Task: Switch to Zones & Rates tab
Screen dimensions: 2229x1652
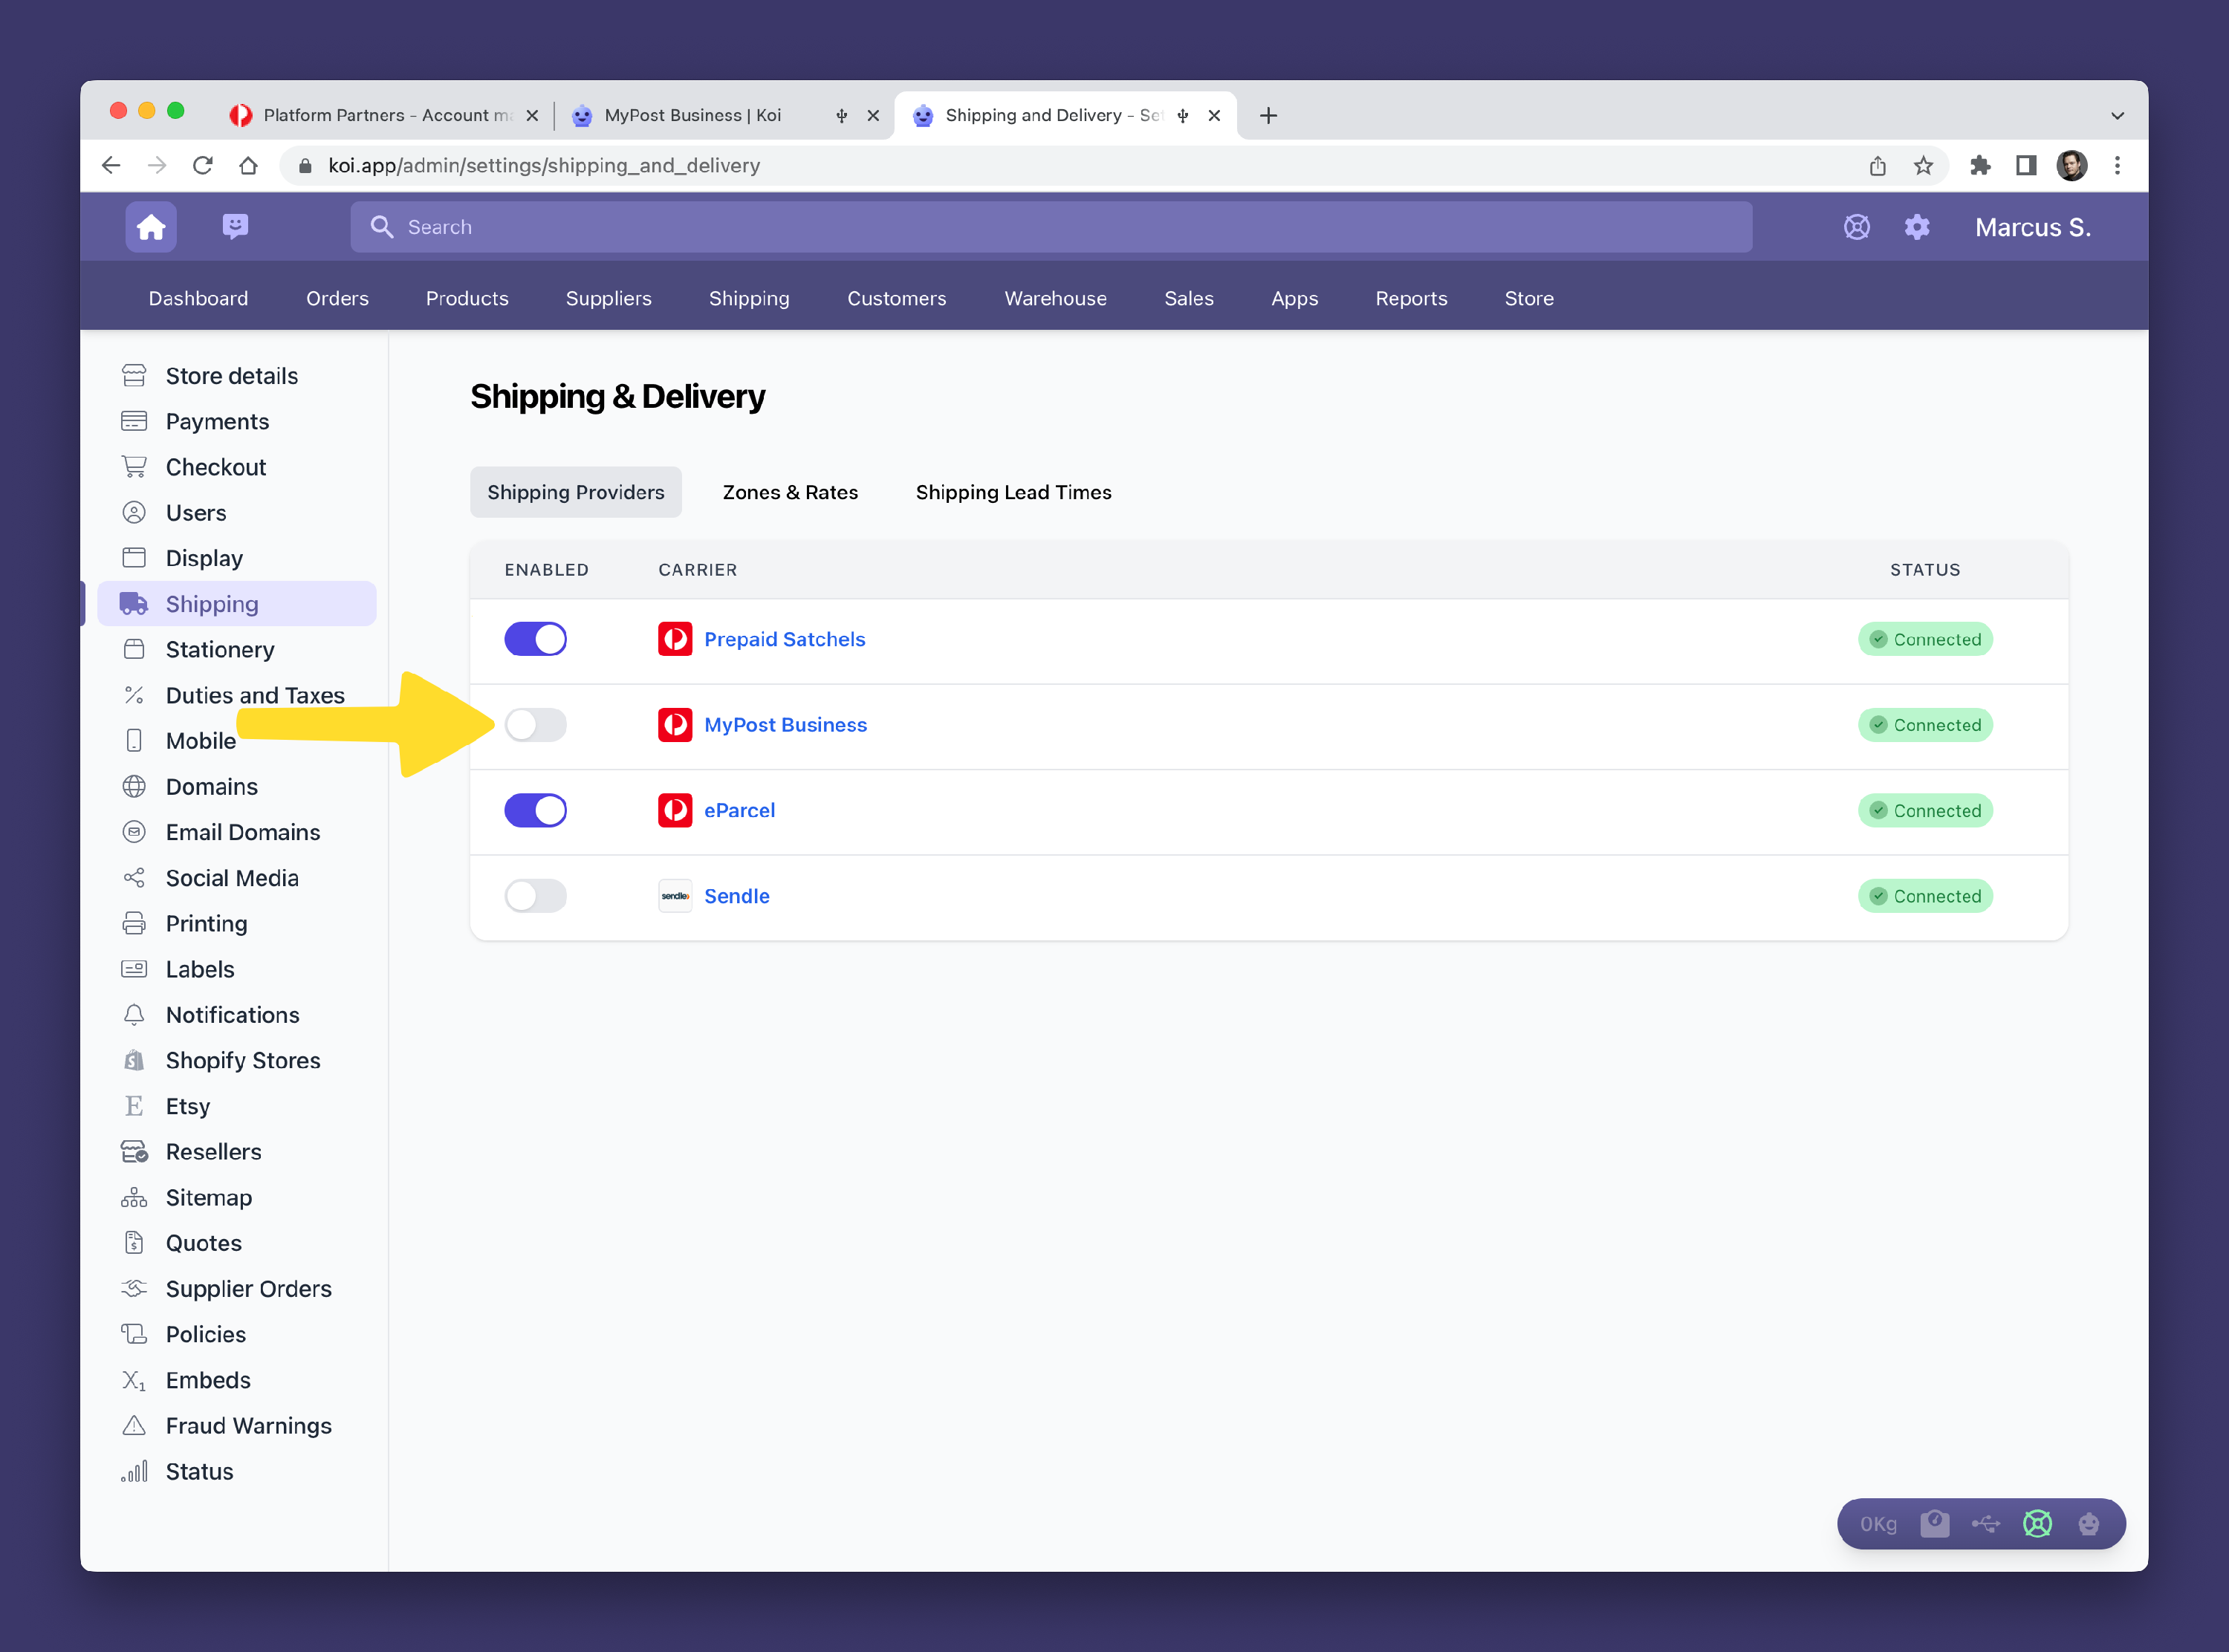Action: click(x=790, y=492)
